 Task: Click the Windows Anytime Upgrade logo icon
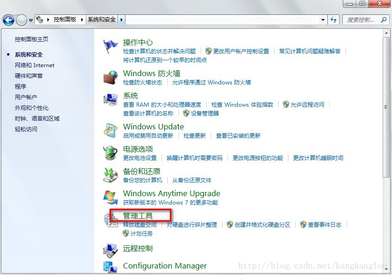111,198
